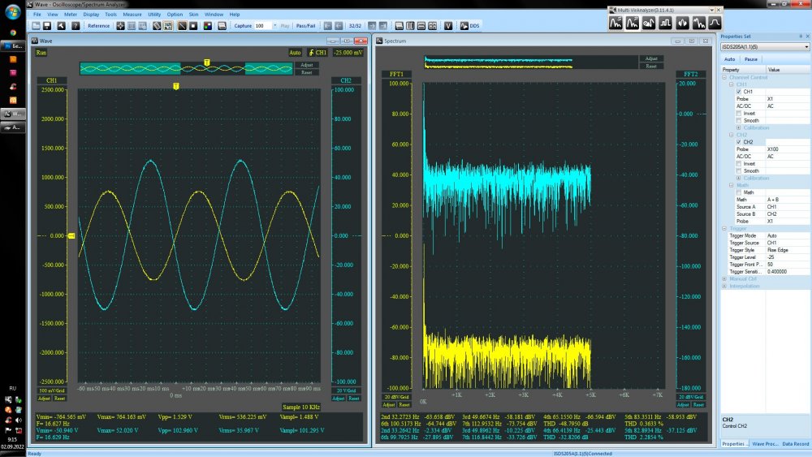Uncheck the CH1 channel checkbox
Viewport: 812px width, 457px height.
point(738,92)
